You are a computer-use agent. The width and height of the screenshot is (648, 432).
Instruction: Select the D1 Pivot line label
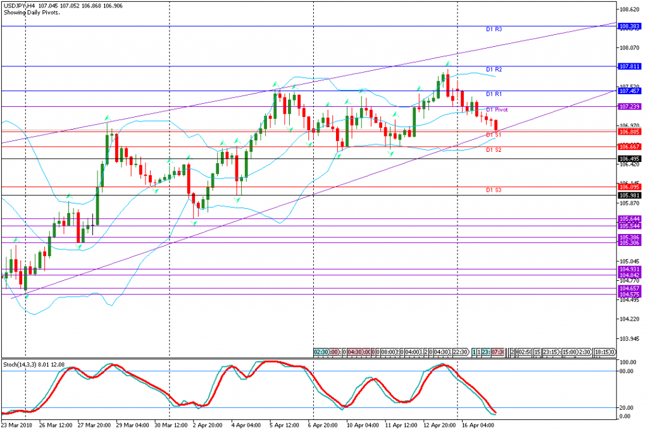coord(497,109)
